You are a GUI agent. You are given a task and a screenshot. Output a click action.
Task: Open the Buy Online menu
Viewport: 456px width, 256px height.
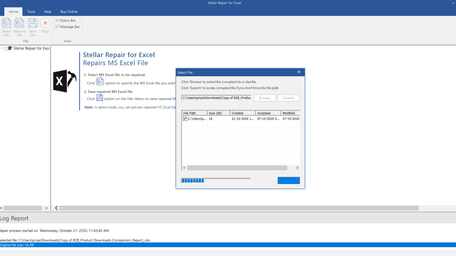point(68,11)
